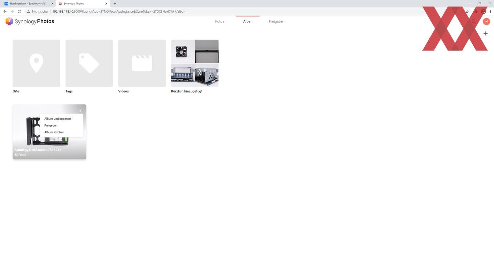Click the Videos label text

(123, 91)
